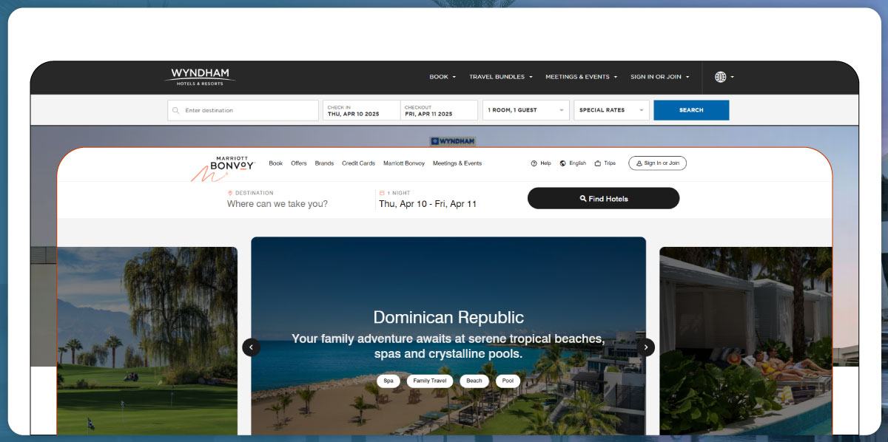Screen dimensions: 888x442
Task: Open the Marriott Trips link
Action: click(x=610, y=163)
